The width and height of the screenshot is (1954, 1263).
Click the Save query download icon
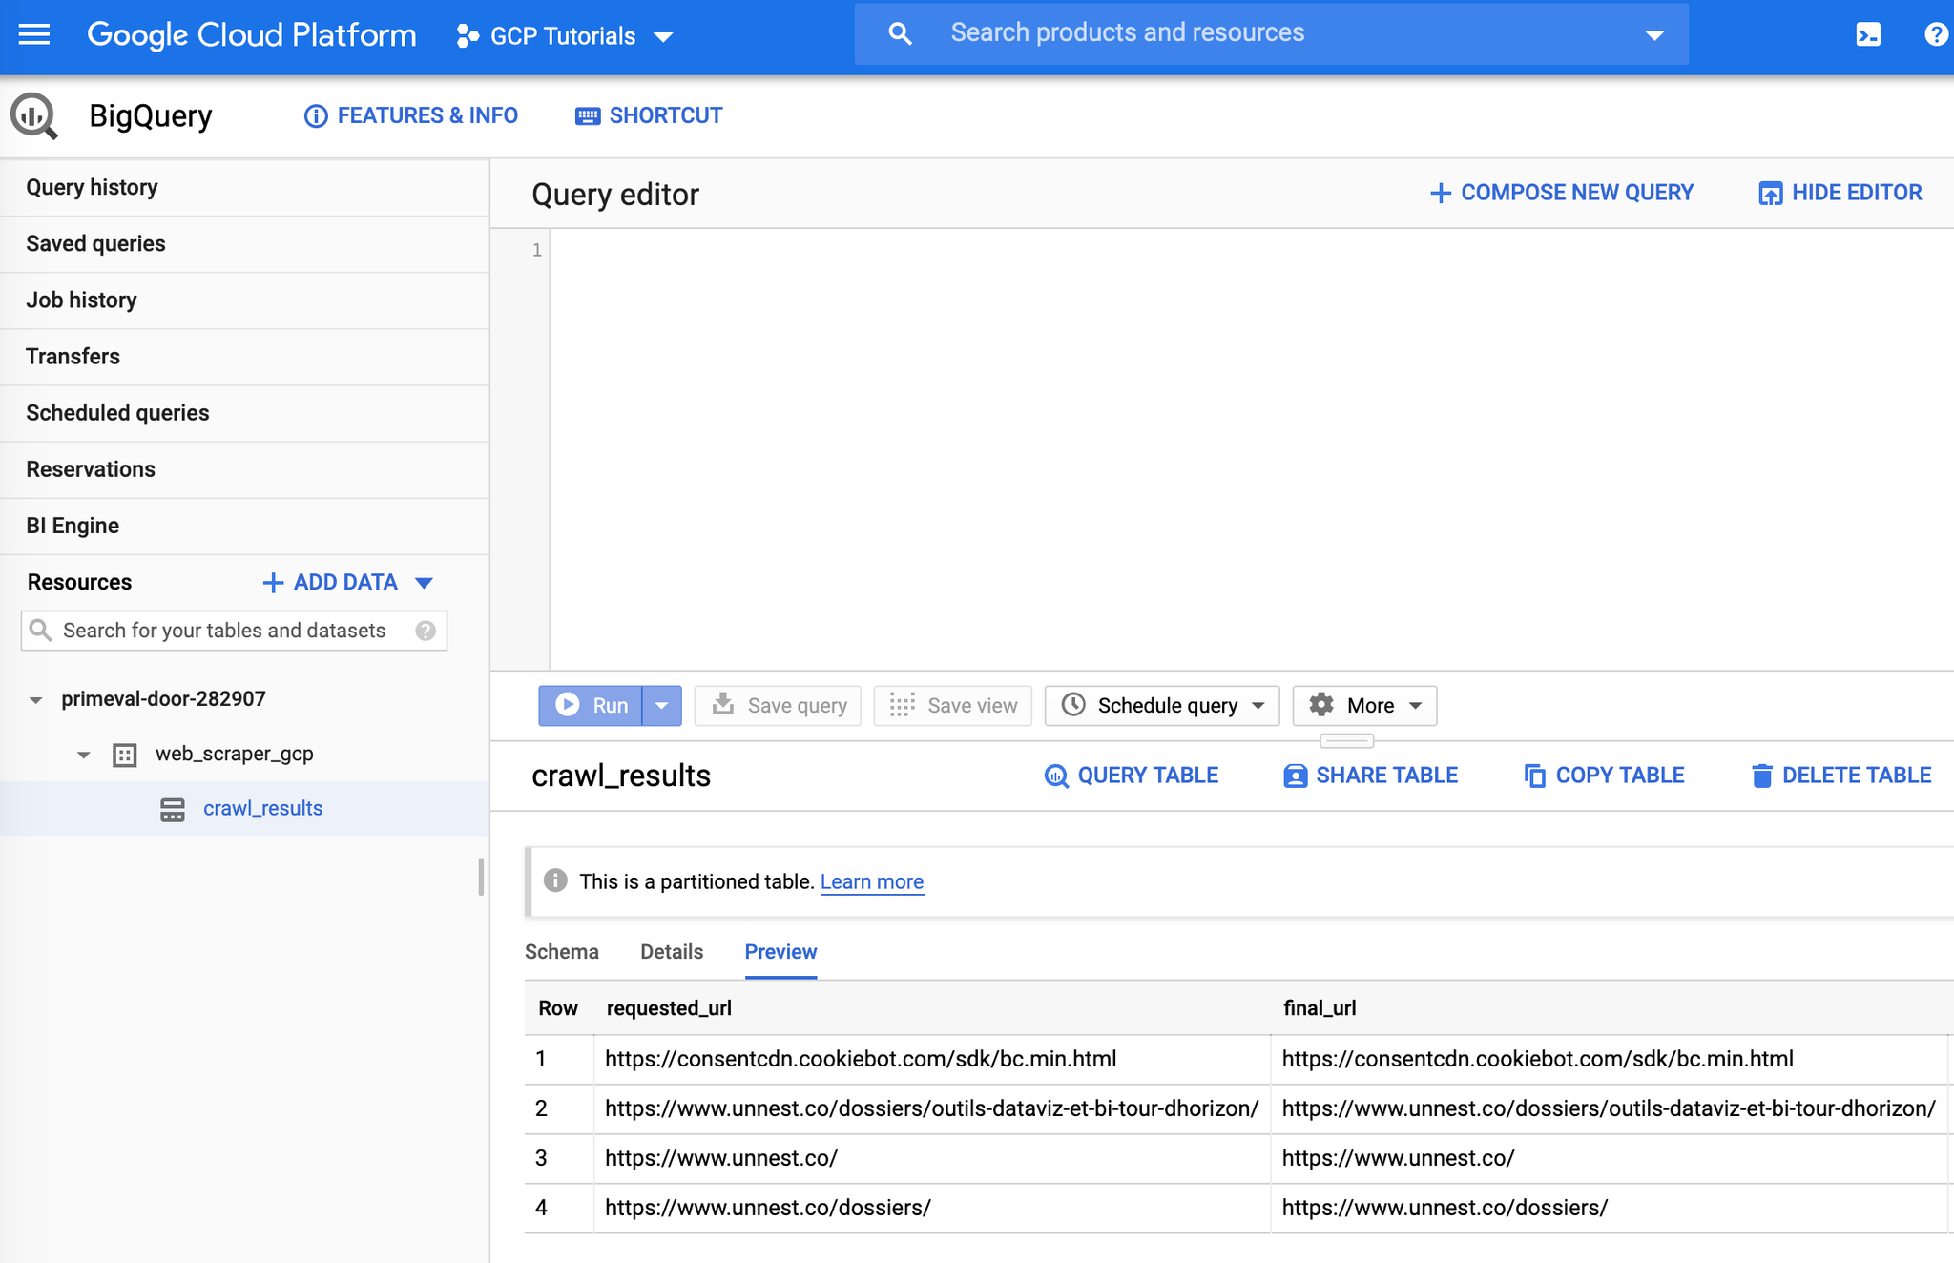pos(723,704)
